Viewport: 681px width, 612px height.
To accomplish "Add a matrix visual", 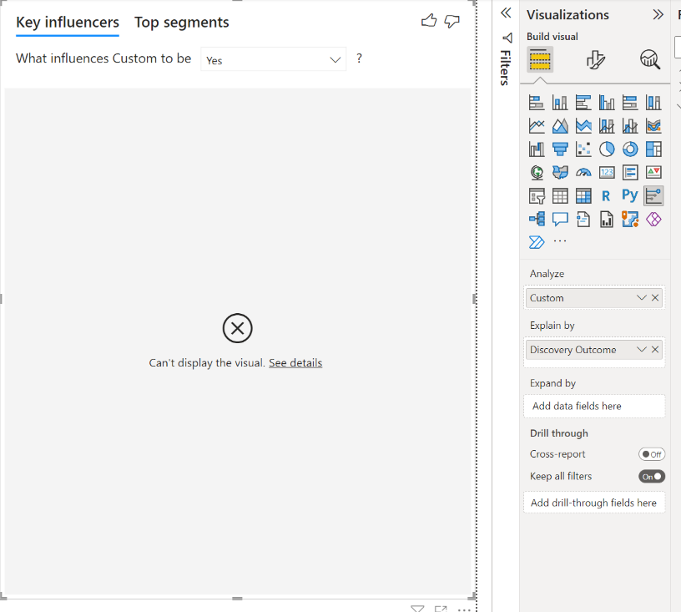I will 583,196.
